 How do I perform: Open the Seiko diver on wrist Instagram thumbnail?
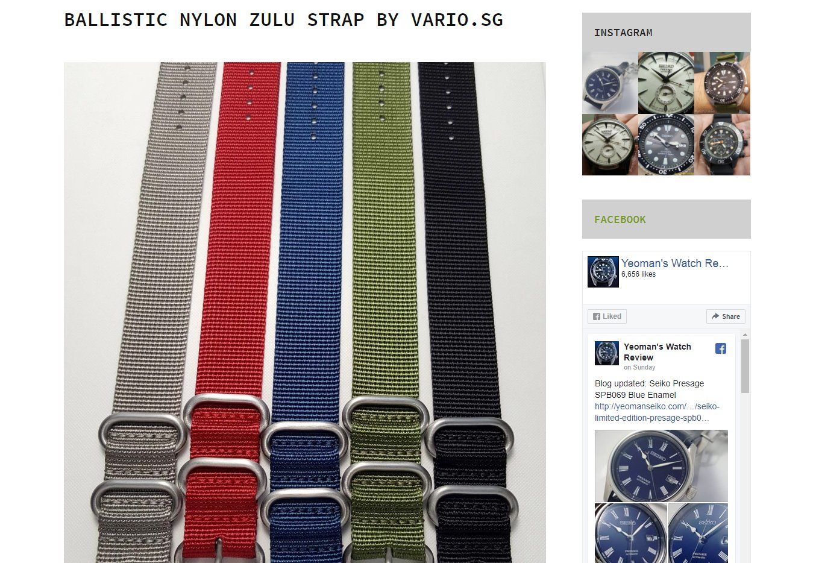pos(722,83)
